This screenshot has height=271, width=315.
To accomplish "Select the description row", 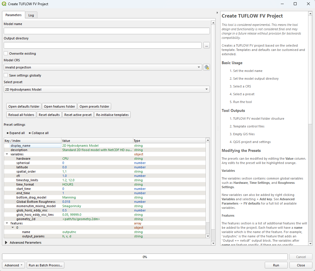I will [105, 150].
